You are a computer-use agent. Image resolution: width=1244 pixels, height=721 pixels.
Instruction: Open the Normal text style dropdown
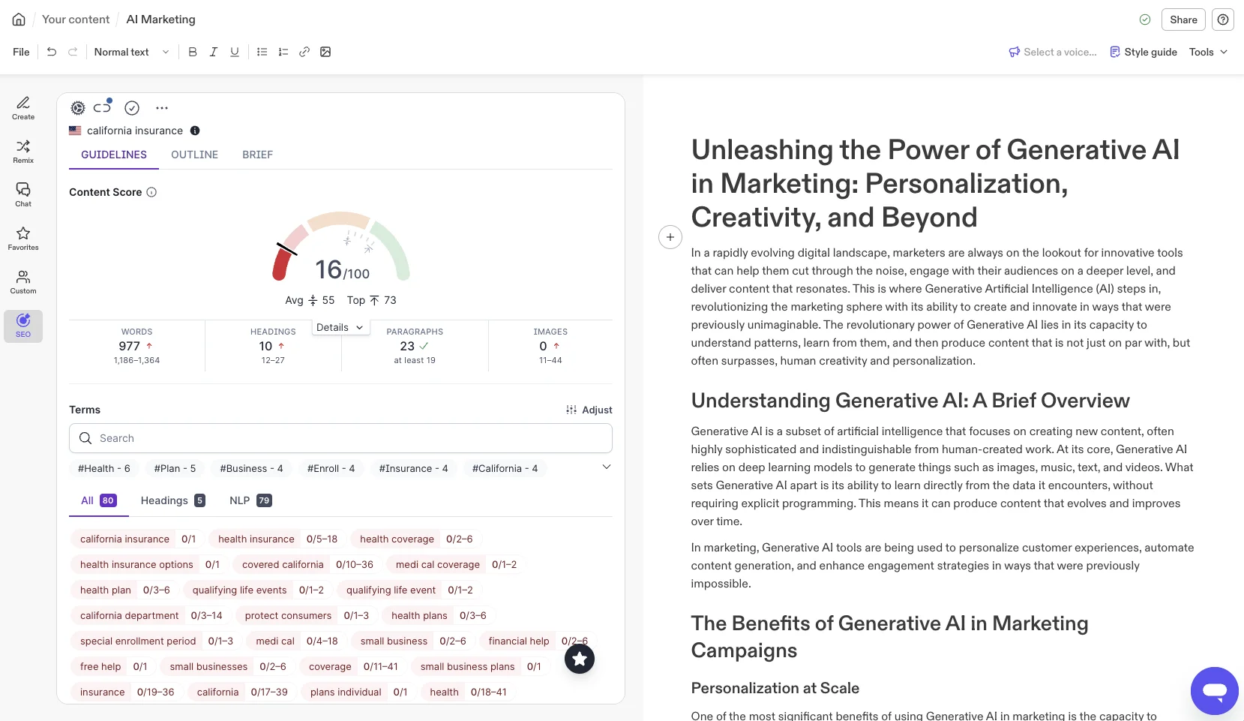(131, 52)
